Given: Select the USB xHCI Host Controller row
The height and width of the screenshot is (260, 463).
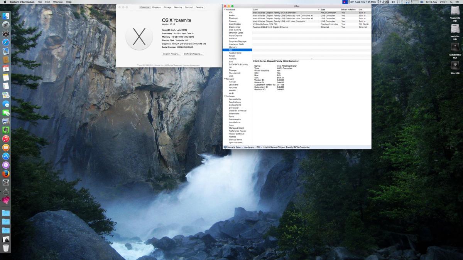Looking at the screenshot, I should coord(311,21).
